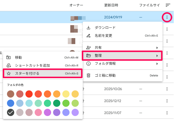Pick the royal blue folder color swatch
Image resolution: width=176 pixels, height=121 pixels.
(x=10, y=103)
